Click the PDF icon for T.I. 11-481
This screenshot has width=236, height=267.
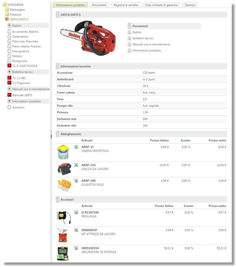[x=9, y=78]
